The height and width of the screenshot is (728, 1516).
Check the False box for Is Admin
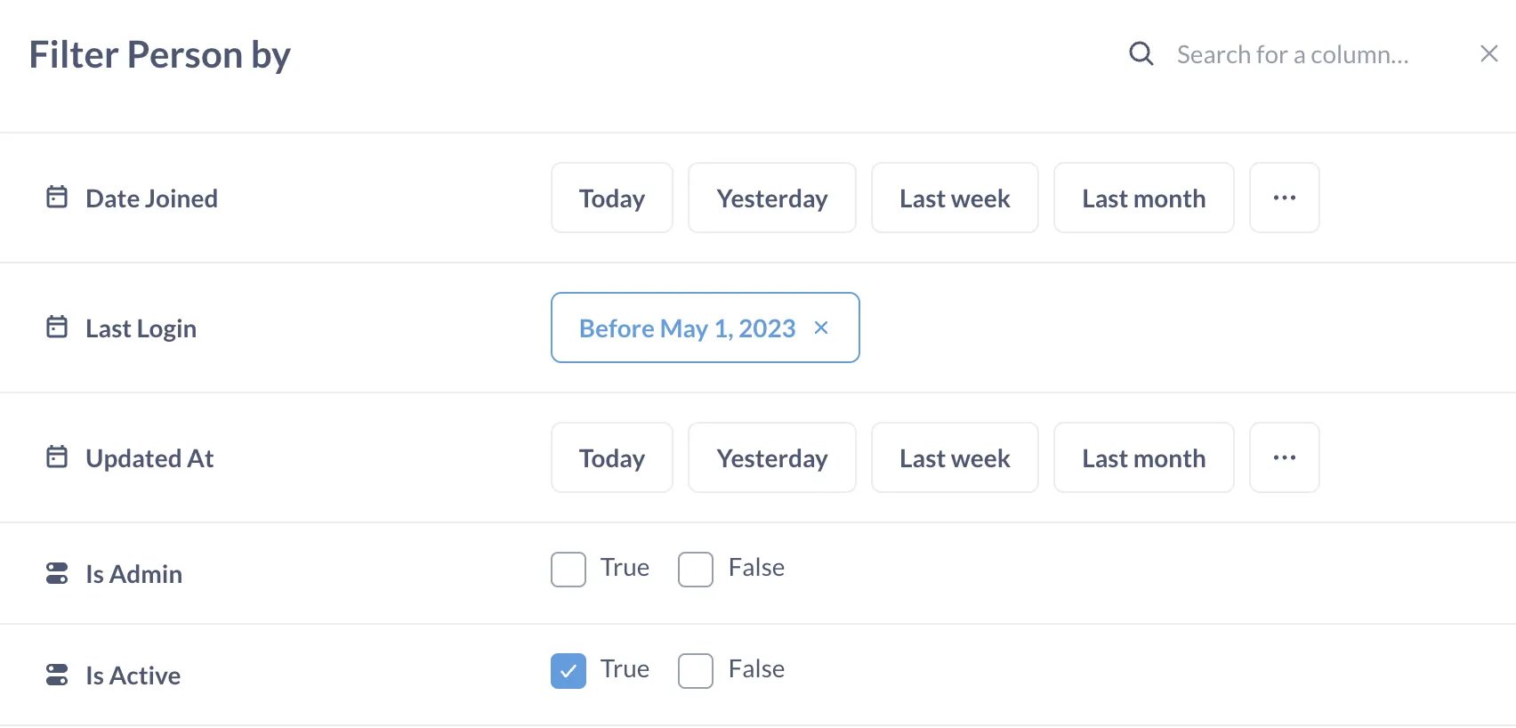tap(696, 569)
